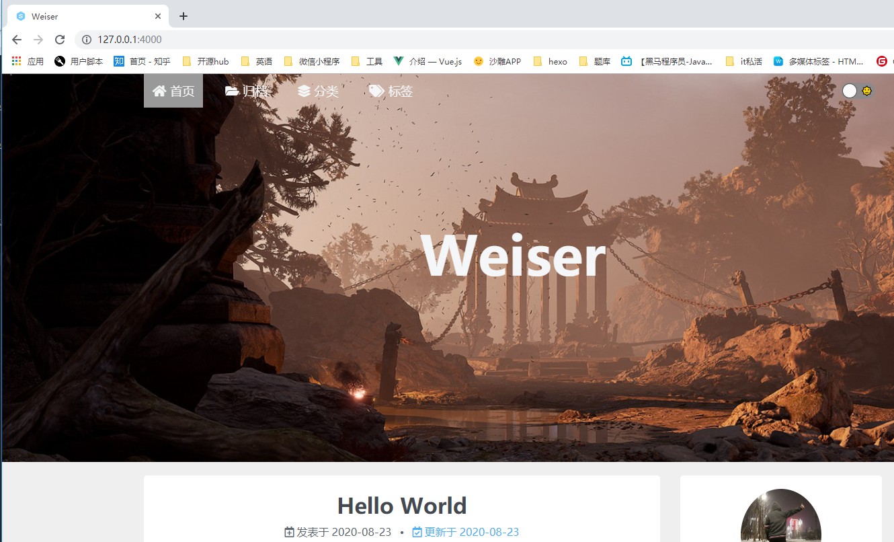
Task: Open a new browser tab
Action: click(x=184, y=16)
